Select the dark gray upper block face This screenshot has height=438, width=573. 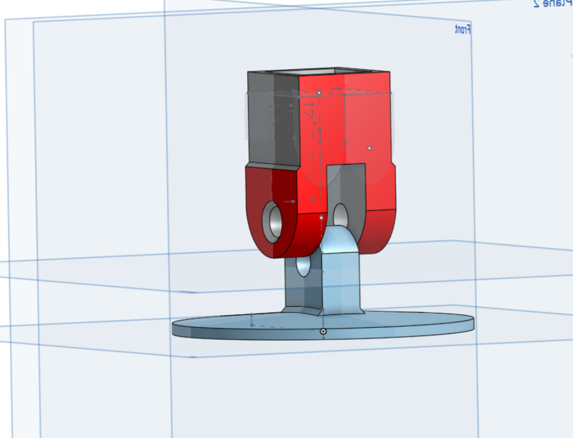coord(273,119)
